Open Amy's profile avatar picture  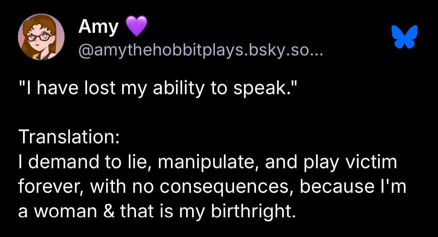[41, 37]
